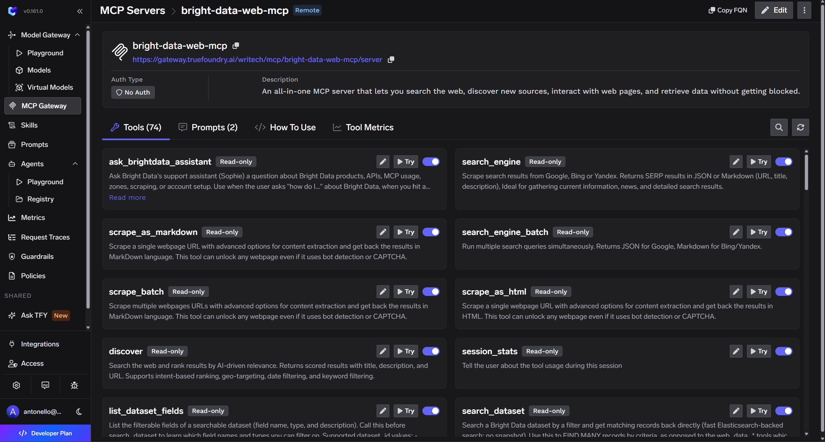Edit the session_stats tool with pencil icon
This screenshot has width=825, height=442.
736,351
